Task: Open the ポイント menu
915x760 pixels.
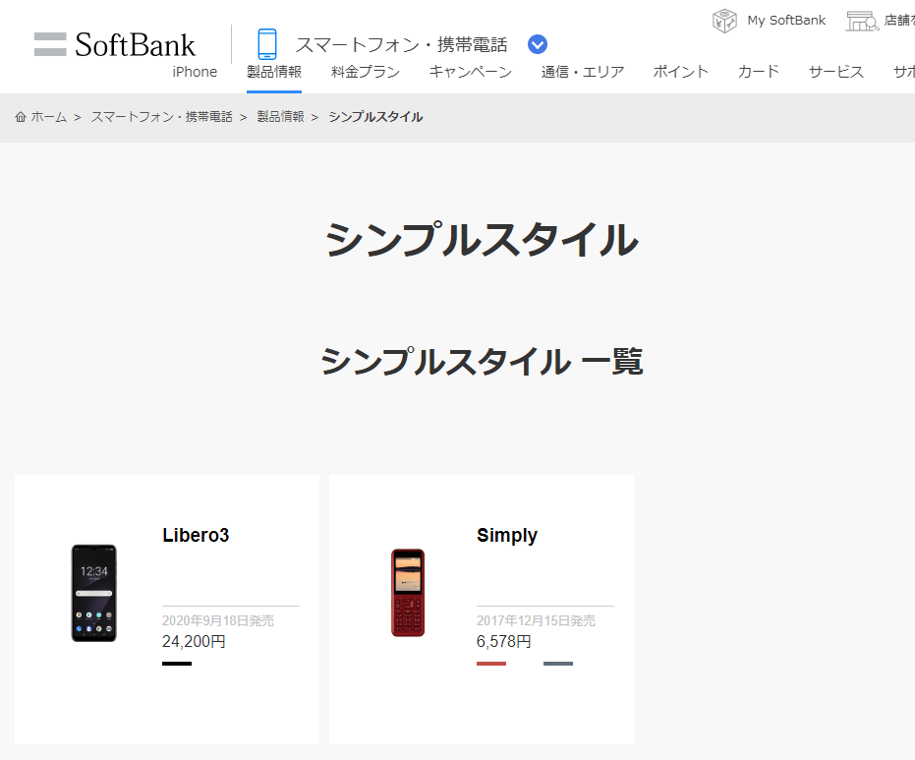Action: 680,72
